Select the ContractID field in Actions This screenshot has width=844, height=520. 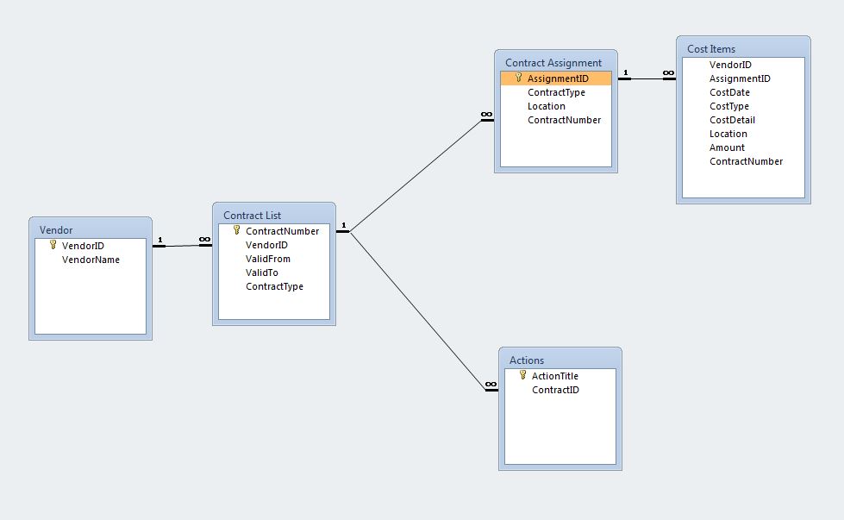click(x=555, y=390)
